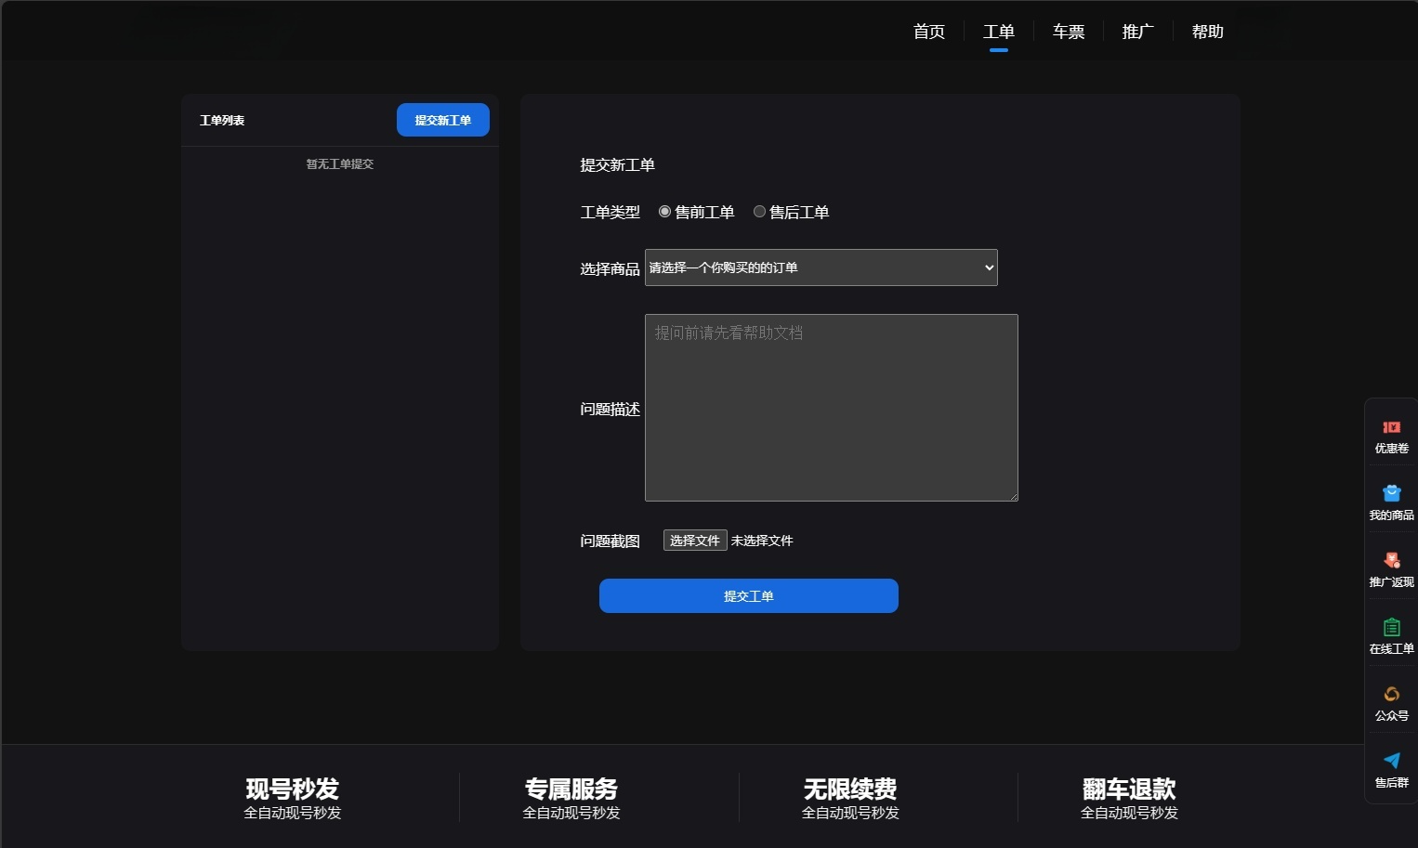This screenshot has width=1418, height=848.
Task: Switch to the 车票 tab
Action: pos(1068,31)
